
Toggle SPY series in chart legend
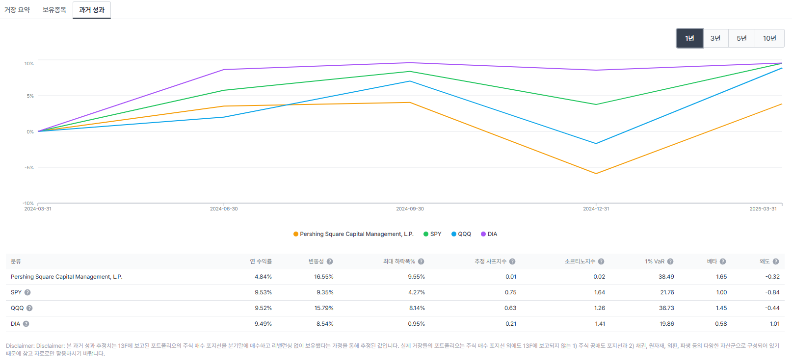click(432, 234)
